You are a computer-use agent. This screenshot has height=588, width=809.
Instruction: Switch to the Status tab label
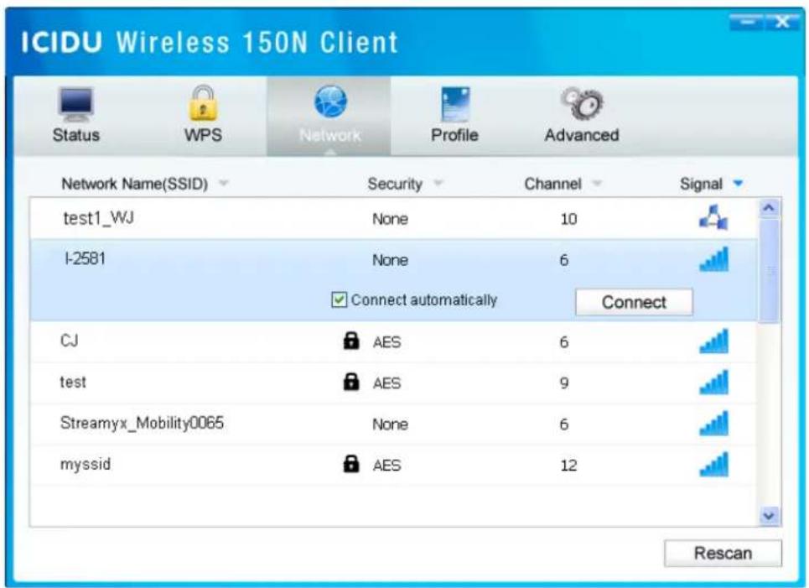point(75,135)
